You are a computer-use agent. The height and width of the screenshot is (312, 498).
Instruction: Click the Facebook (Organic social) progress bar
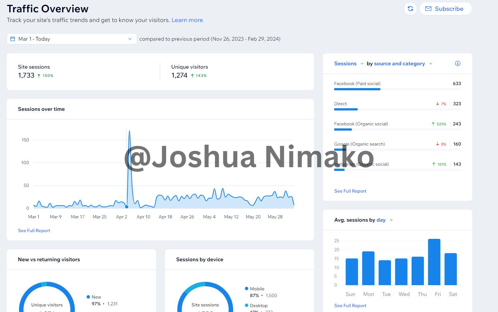tap(397, 130)
